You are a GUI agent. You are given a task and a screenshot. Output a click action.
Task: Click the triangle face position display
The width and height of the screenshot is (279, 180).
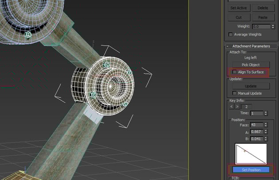(251, 154)
